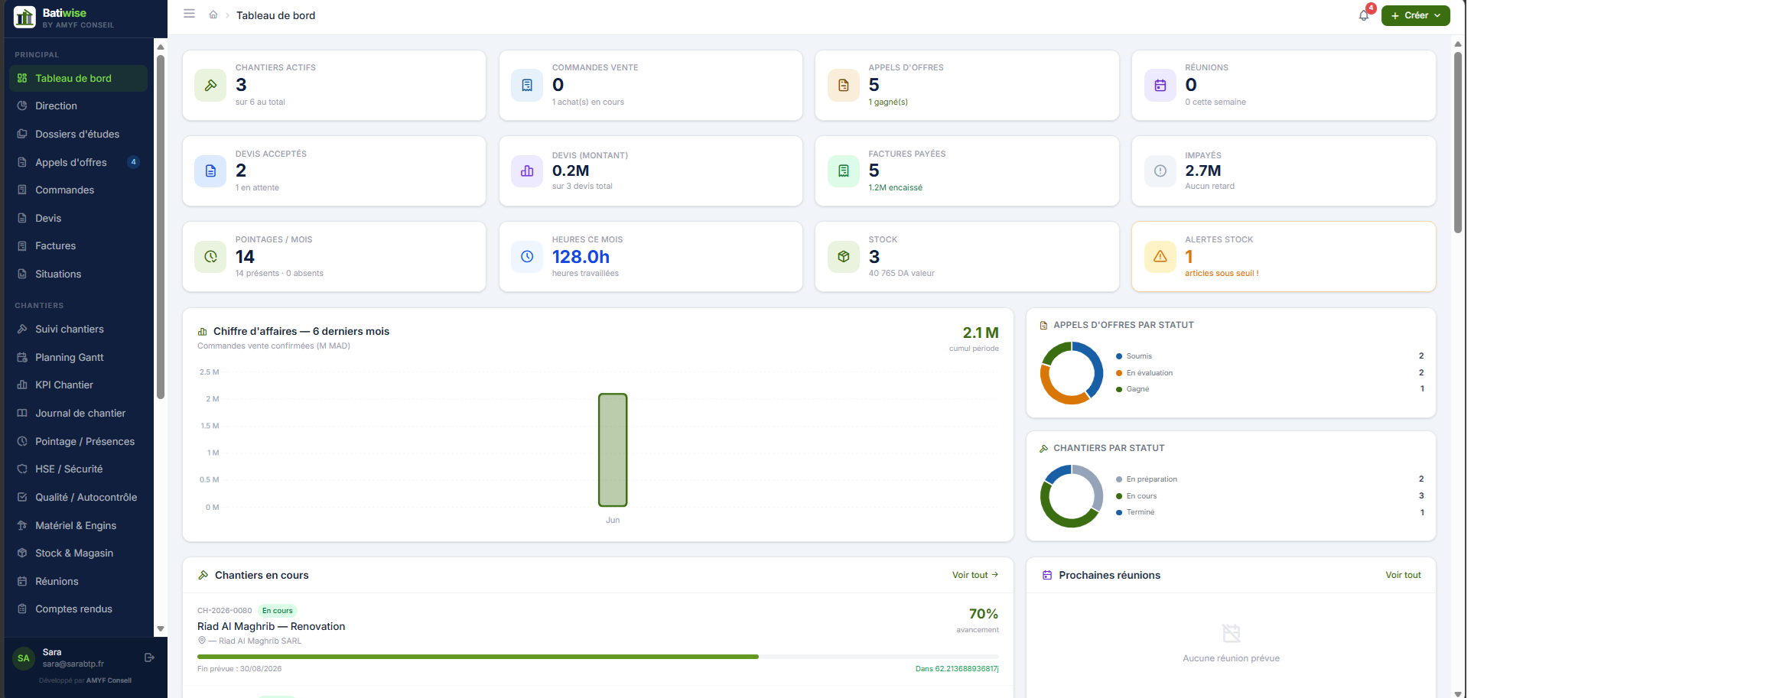This screenshot has width=1770, height=698.
Task: Open Appels d'offres in the sidebar
Action: pos(78,162)
